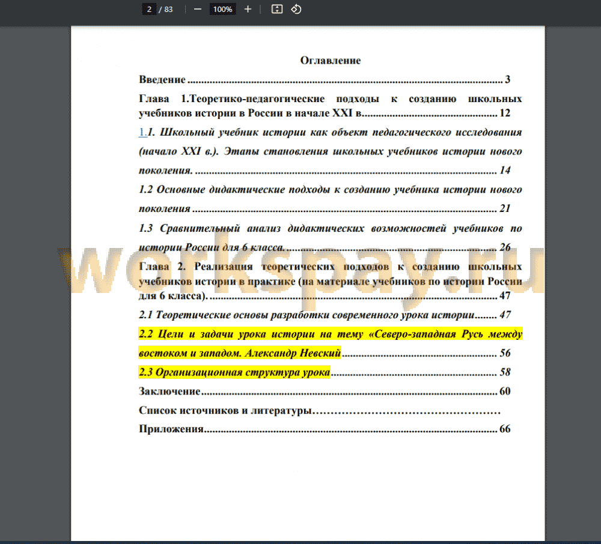The height and width of the screenshot is (544, 601).
Task: Click the "Оглавление" heading
Action: pos(331,61)
